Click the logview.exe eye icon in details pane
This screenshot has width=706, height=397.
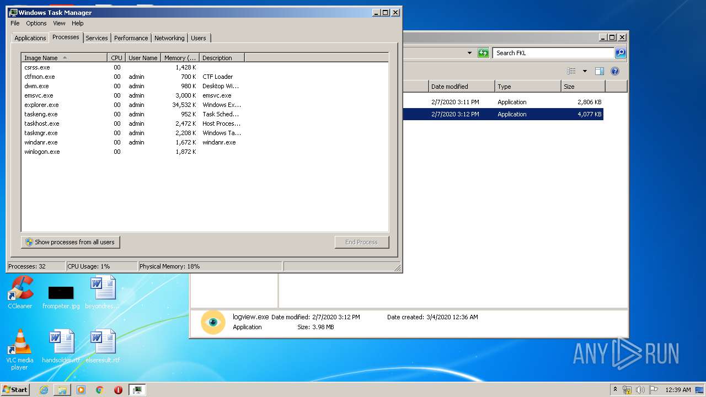coord(213,323)
